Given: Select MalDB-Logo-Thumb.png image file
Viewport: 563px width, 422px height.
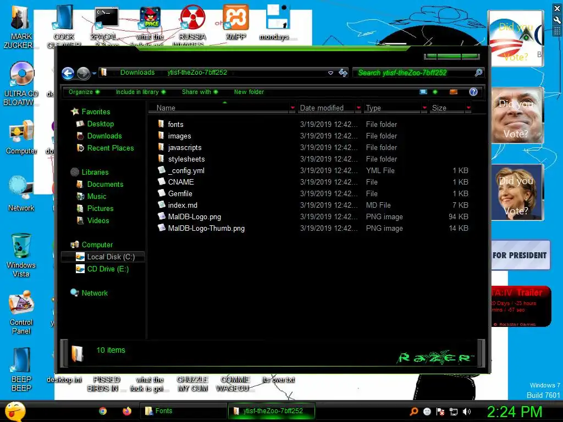Looking at the screenshot, I should (206, 228).
